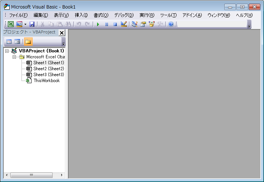
Task: Open the デバッグ(D) menu
Action: click(x=124, y=15)
